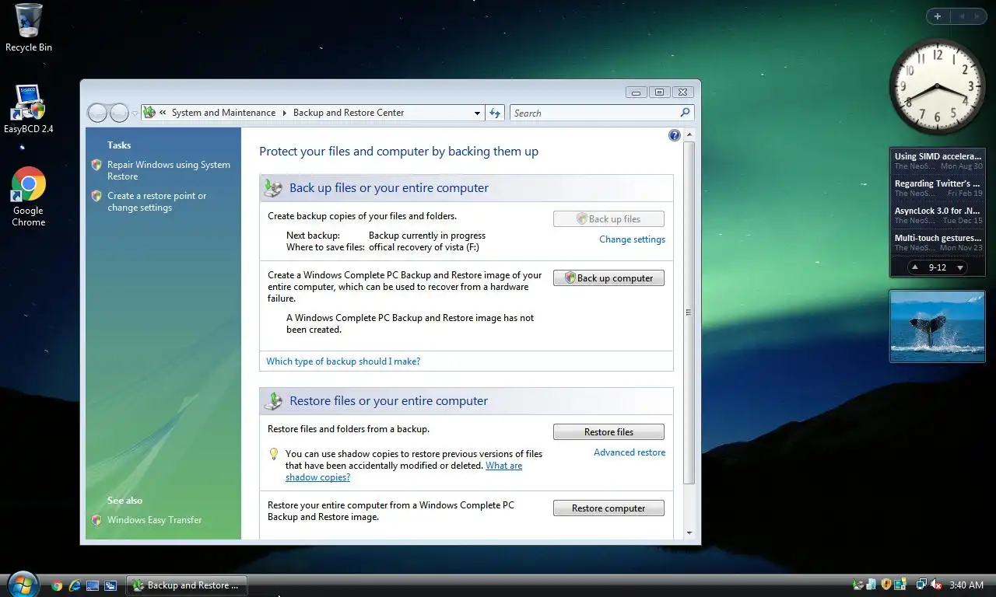The image size is (996, 597).
Task: Open Advanced restore link
Action: pyautogui.click(x=630, y=452)
